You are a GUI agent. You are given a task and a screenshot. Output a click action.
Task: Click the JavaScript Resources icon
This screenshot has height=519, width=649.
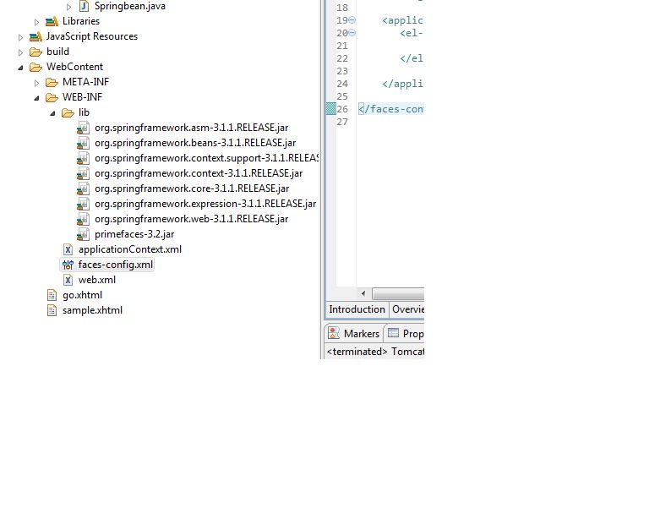tap(35, 36)
